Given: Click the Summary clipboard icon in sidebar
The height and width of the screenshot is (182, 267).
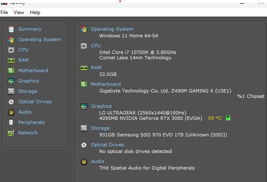Looking at the screenshot, I should (11, 29).
